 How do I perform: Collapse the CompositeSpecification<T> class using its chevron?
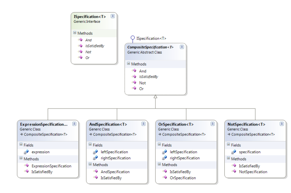click(x=181, y=47)
